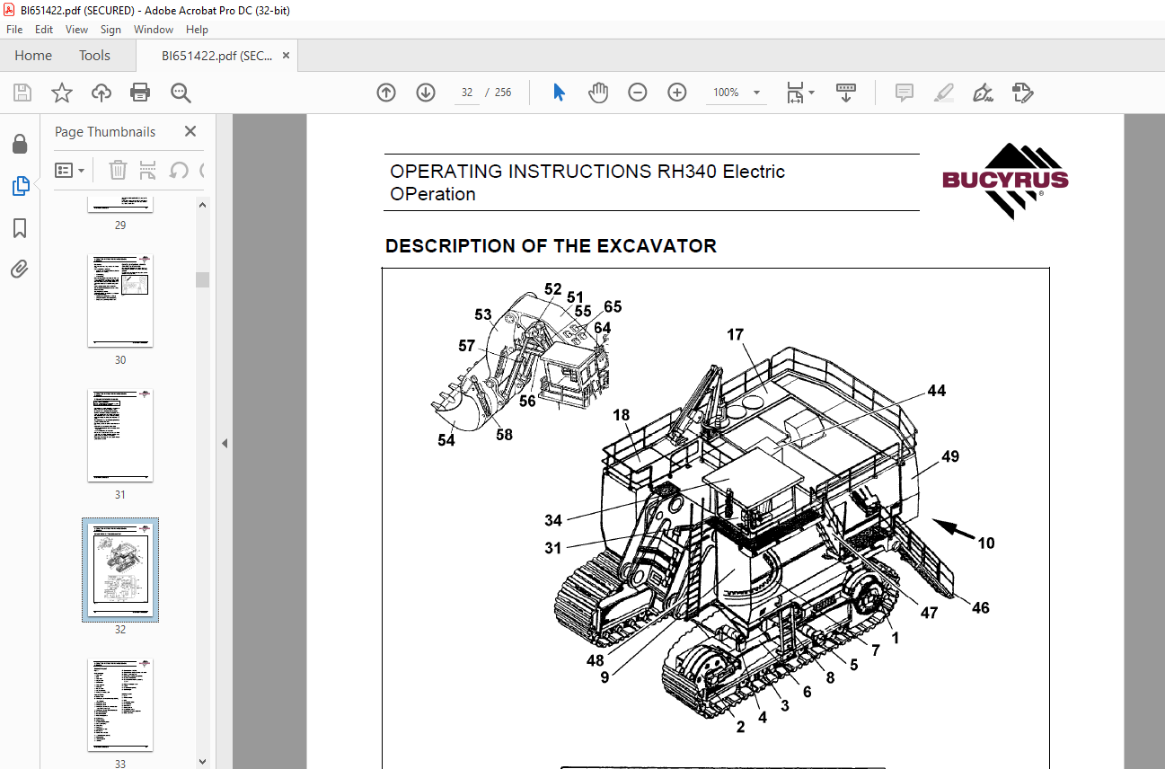Select page 31 thumbnail

pos(120,435)
